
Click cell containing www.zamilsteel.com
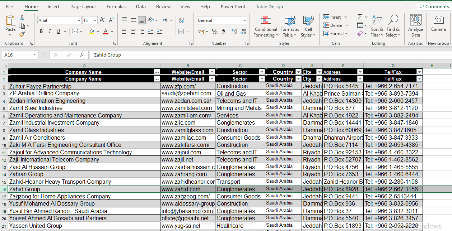pyautogui.click(x=188, y=108)
